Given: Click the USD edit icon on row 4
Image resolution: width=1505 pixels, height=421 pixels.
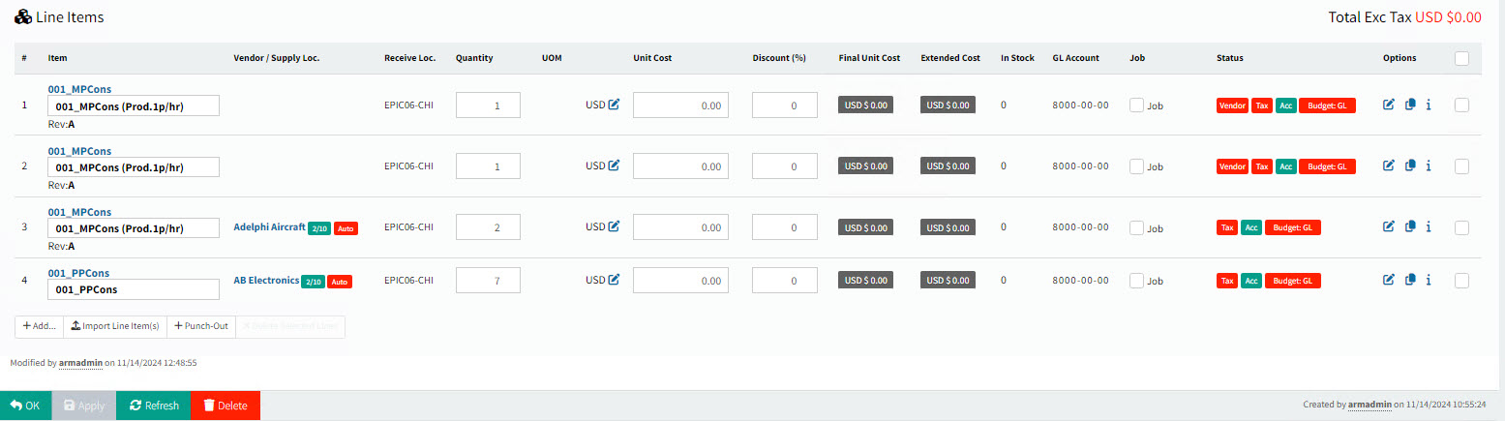Looking at the screenshot, I should [x=614, y=280].
